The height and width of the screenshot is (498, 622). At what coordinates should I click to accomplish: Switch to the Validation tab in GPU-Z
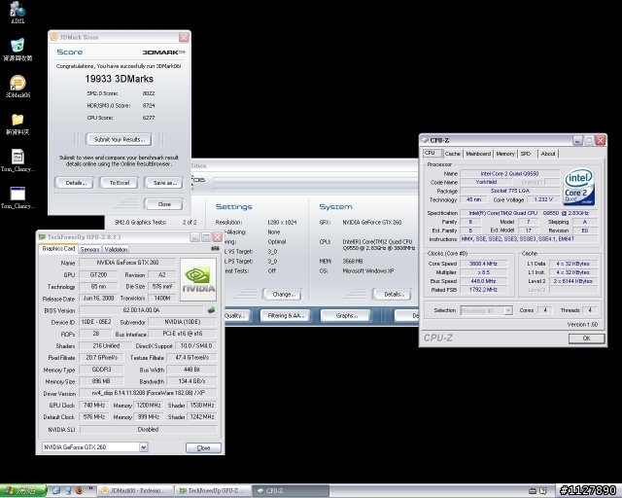pyautogui.click(x=116, y=249)
